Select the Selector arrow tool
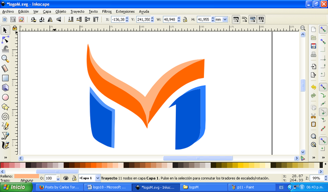The width and height of the screenshot is (328, 192). click(x=5, y=30)
